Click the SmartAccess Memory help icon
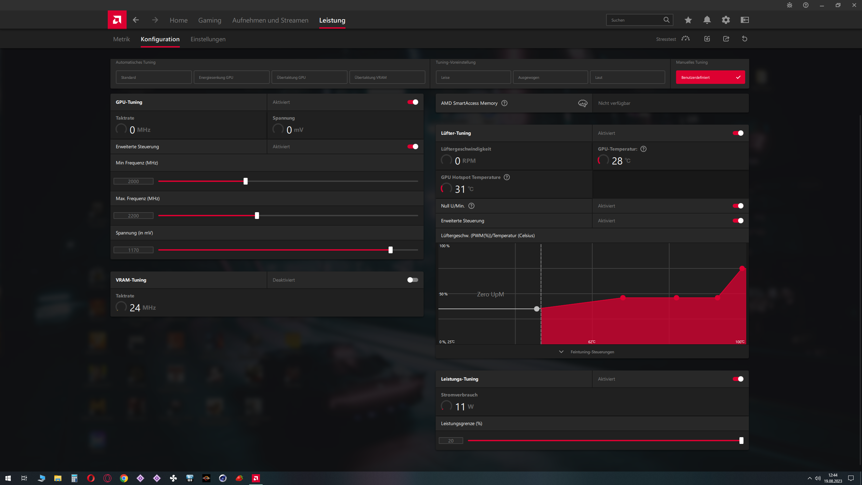The height and width of the screenshot is (485, 862). point(504,103)
